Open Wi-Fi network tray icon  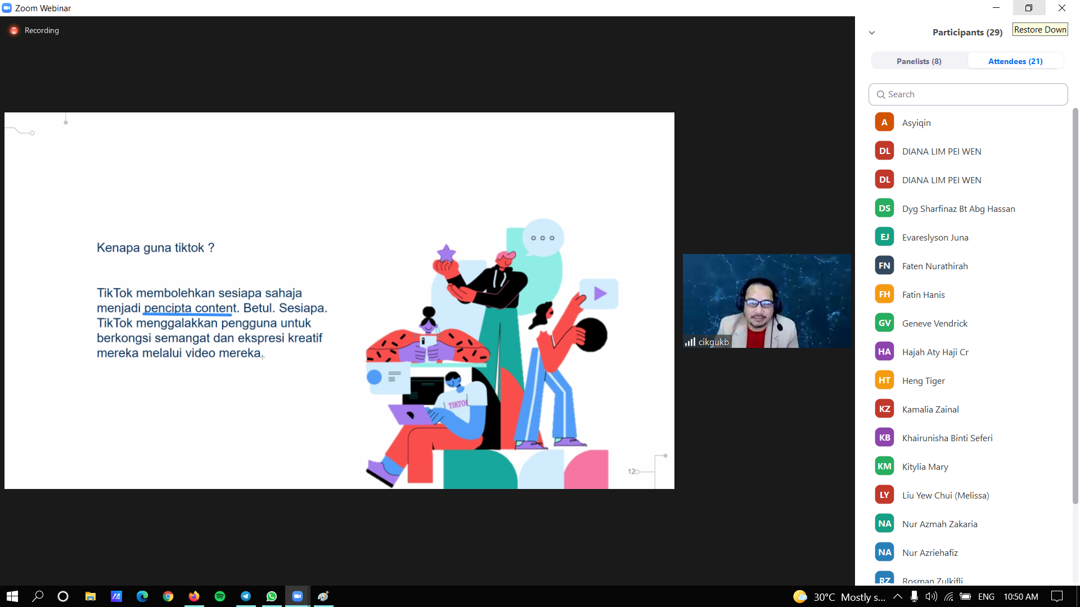[x=949, y=596]
